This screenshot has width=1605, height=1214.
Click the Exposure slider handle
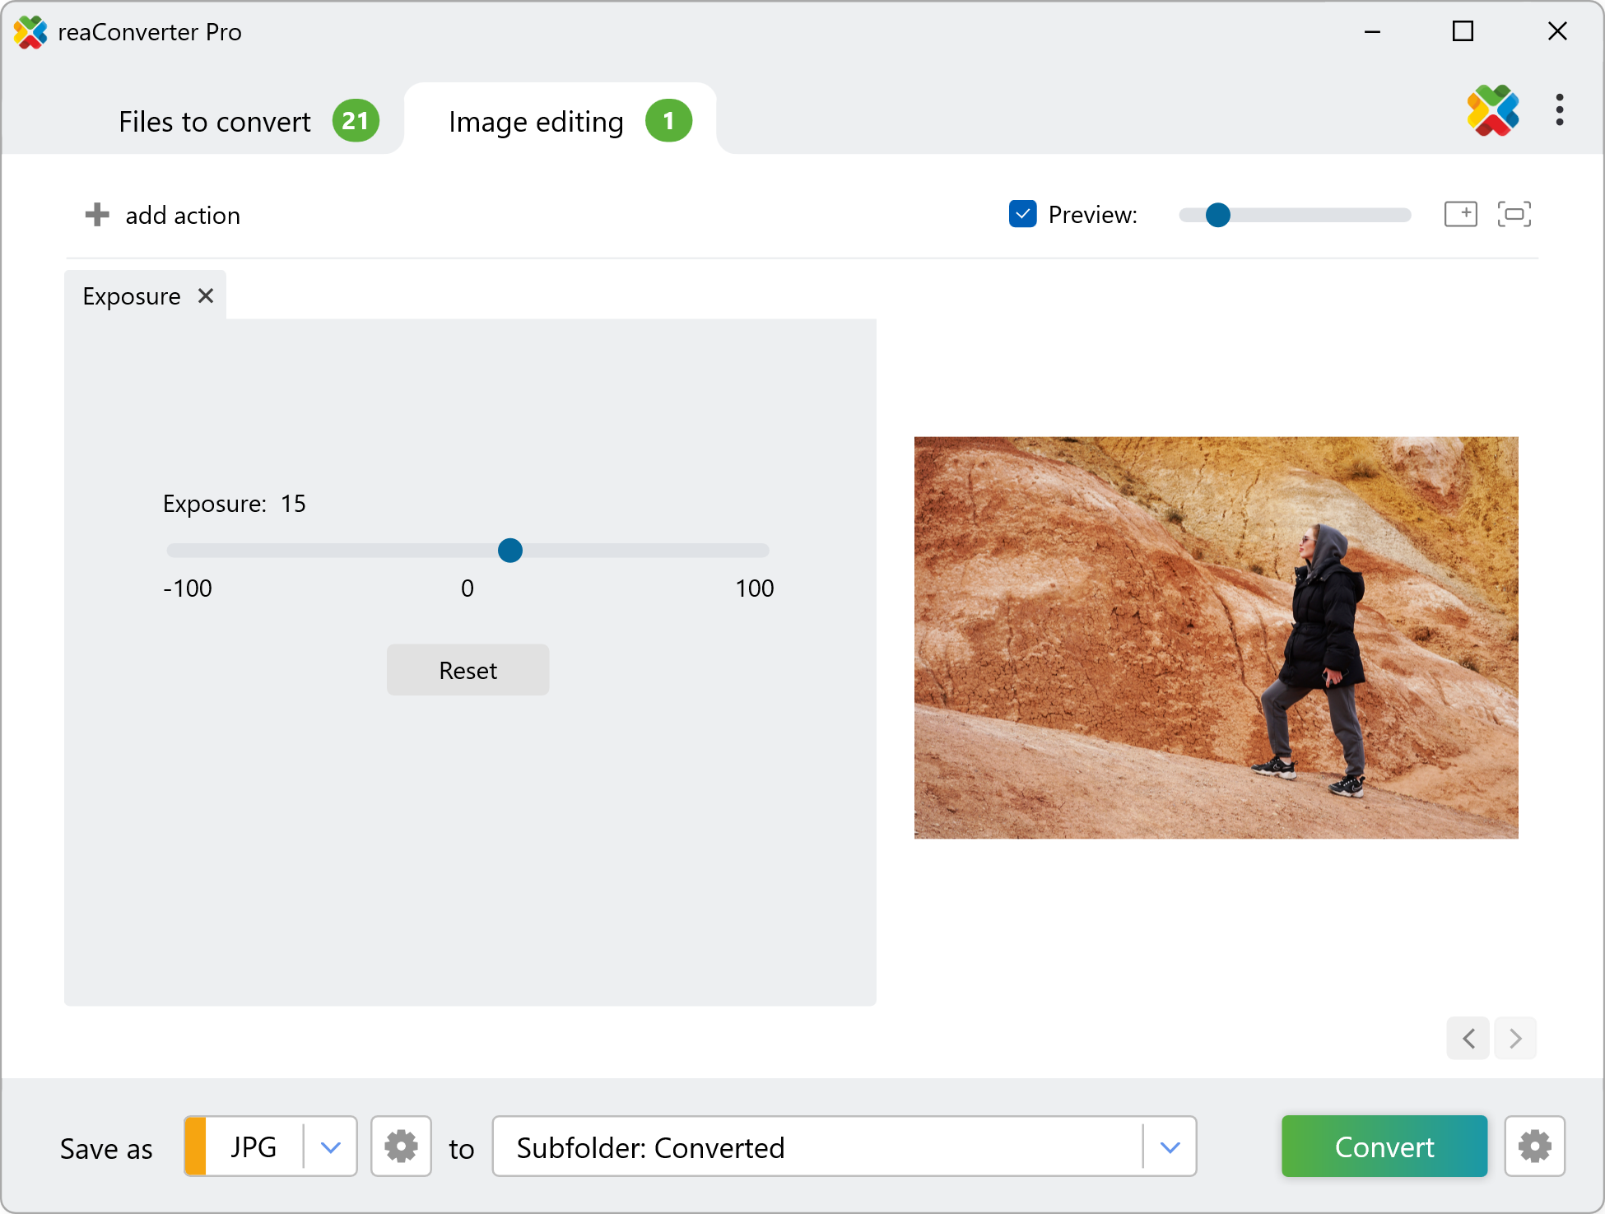tap(510, 550)
